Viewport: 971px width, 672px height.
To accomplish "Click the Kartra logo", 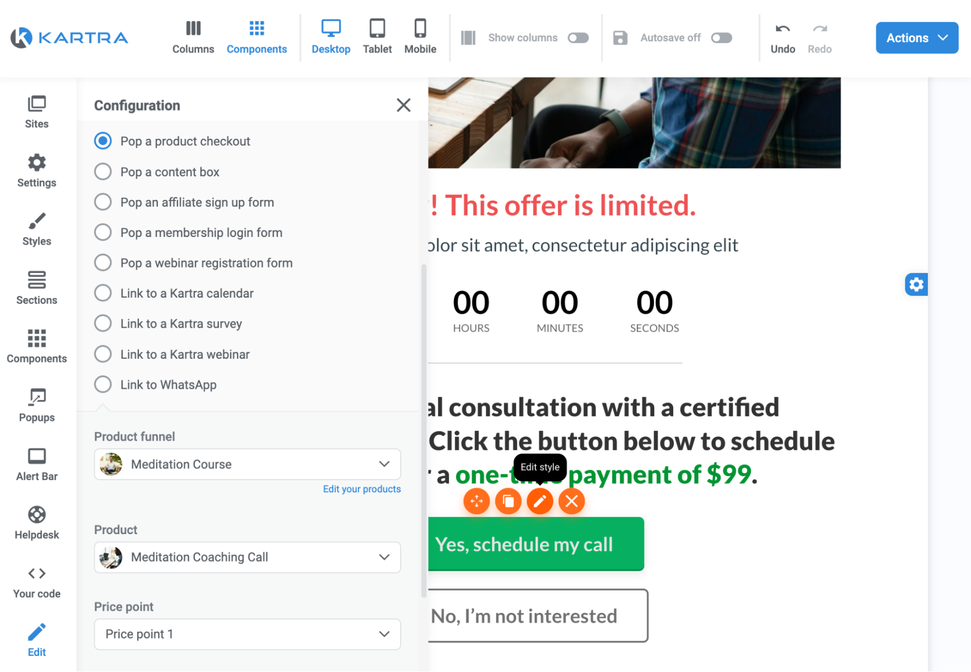I will 69,37.
